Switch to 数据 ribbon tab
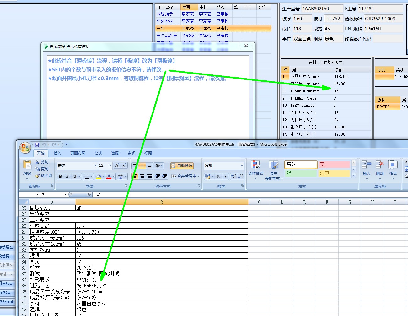 115,153
